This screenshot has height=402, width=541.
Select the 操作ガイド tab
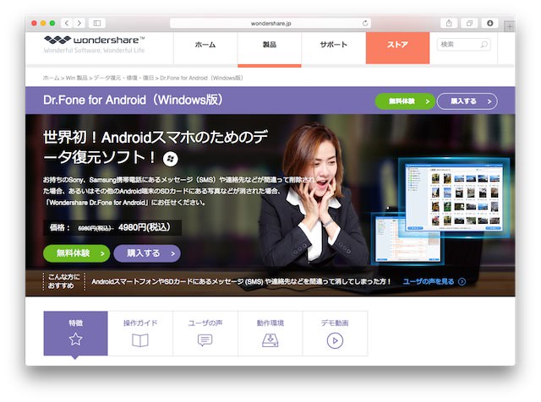(140, 333)
